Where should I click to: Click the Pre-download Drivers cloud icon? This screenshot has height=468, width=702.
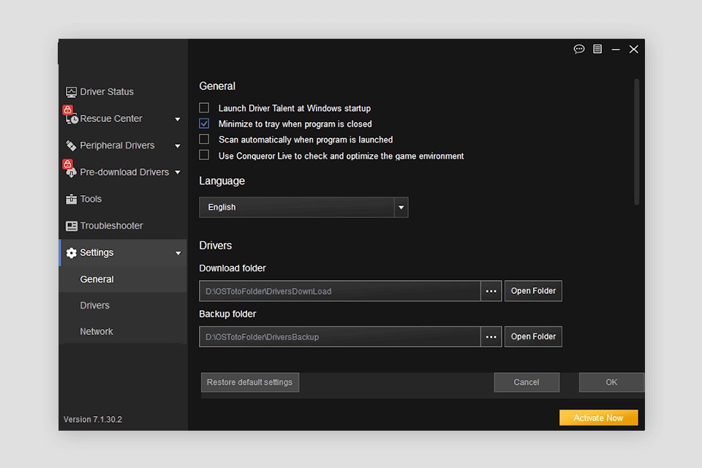71,172
